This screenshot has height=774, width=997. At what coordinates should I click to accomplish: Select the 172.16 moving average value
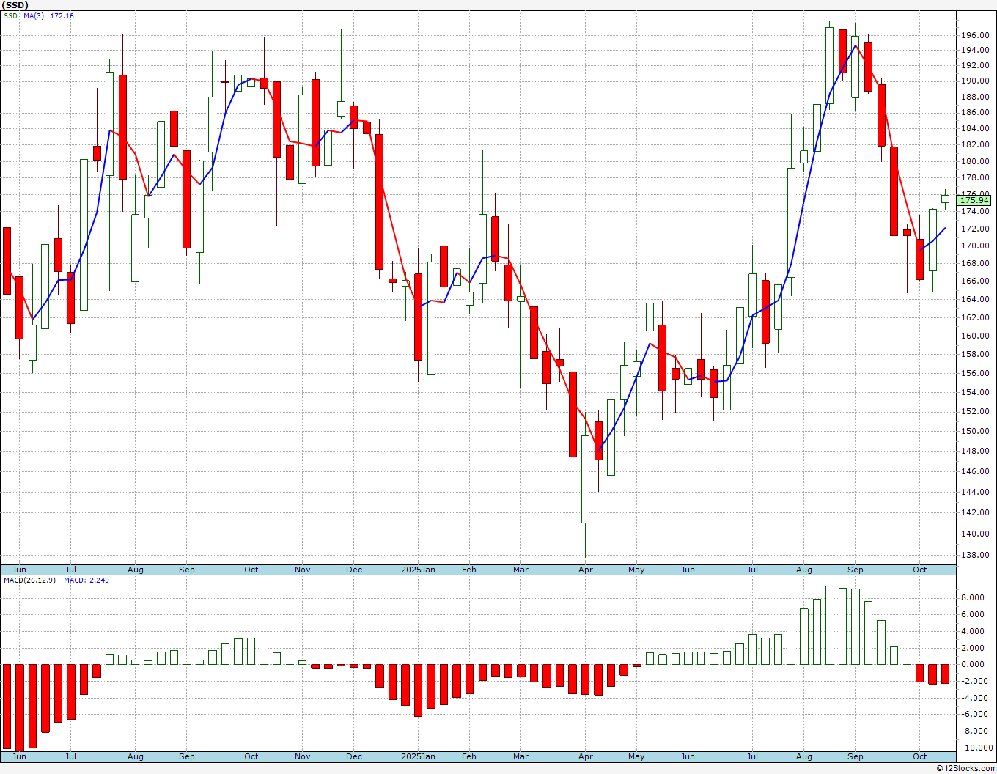tap(62, 16)
